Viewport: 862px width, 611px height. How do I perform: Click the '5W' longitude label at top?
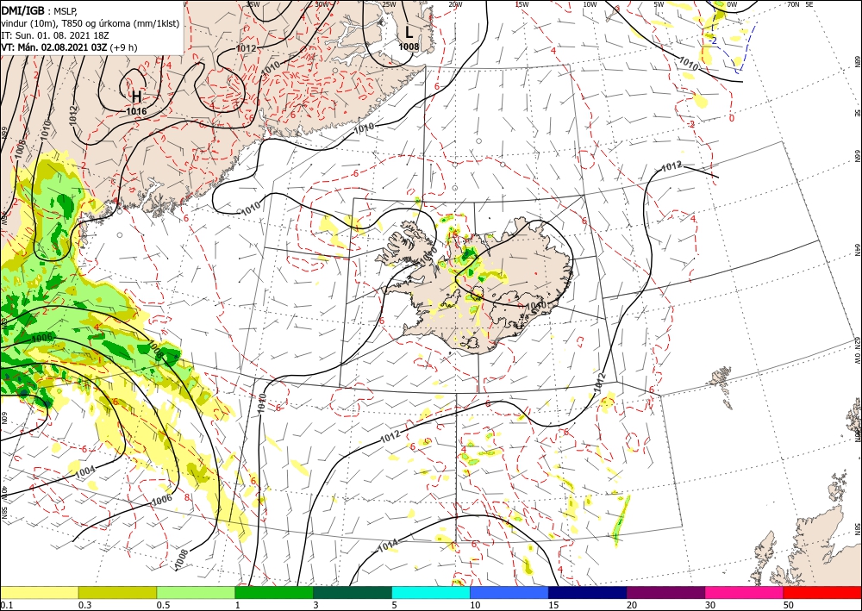pyautogui.click(x=659, y=3)
